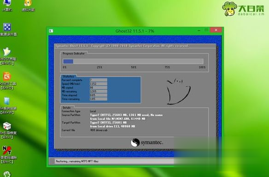This screenshot has width=269, height=177.
Task: Minimize the Ghost32 window
Action: [199, 30]
